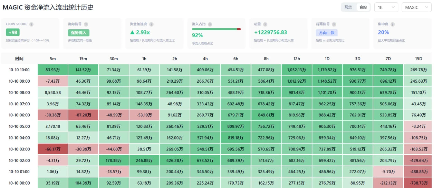
Task: Click the 4h column header
Action: coord(205,59)
